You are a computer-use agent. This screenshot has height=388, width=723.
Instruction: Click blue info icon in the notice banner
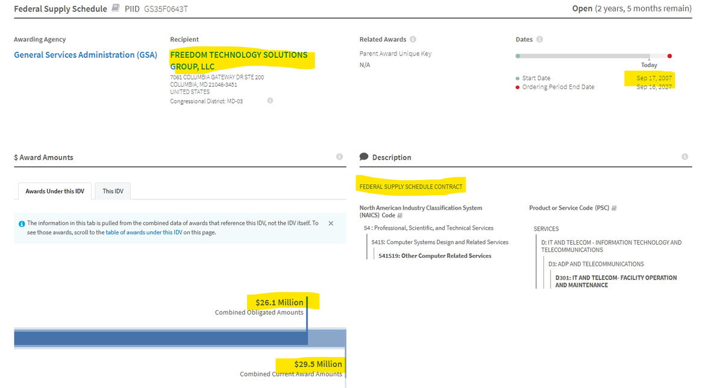pyautogui.click(x=22, y=224)
